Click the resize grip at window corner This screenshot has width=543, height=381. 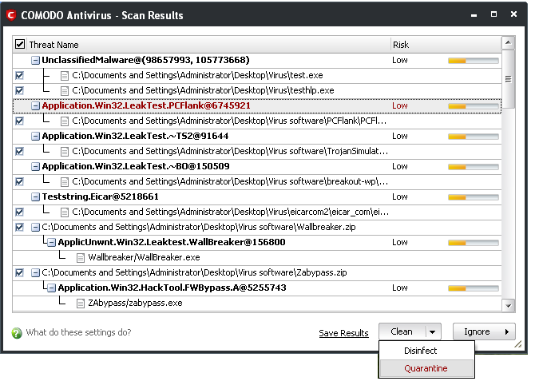pos(517,344)
